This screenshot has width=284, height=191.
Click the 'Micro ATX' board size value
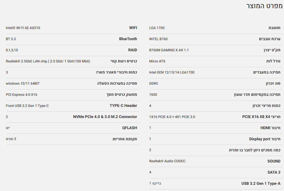click(x=157, y=61)
